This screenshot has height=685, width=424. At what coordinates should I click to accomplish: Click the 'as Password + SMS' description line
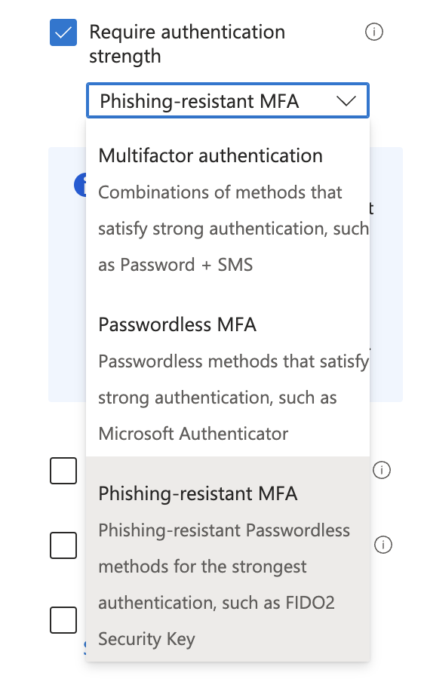coord(175,265)
